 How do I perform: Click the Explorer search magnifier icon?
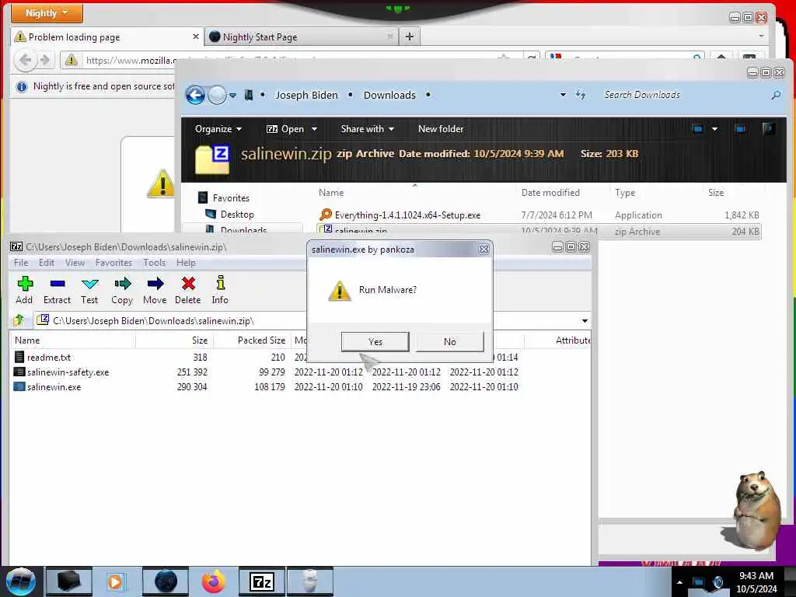tap(776, 95)
